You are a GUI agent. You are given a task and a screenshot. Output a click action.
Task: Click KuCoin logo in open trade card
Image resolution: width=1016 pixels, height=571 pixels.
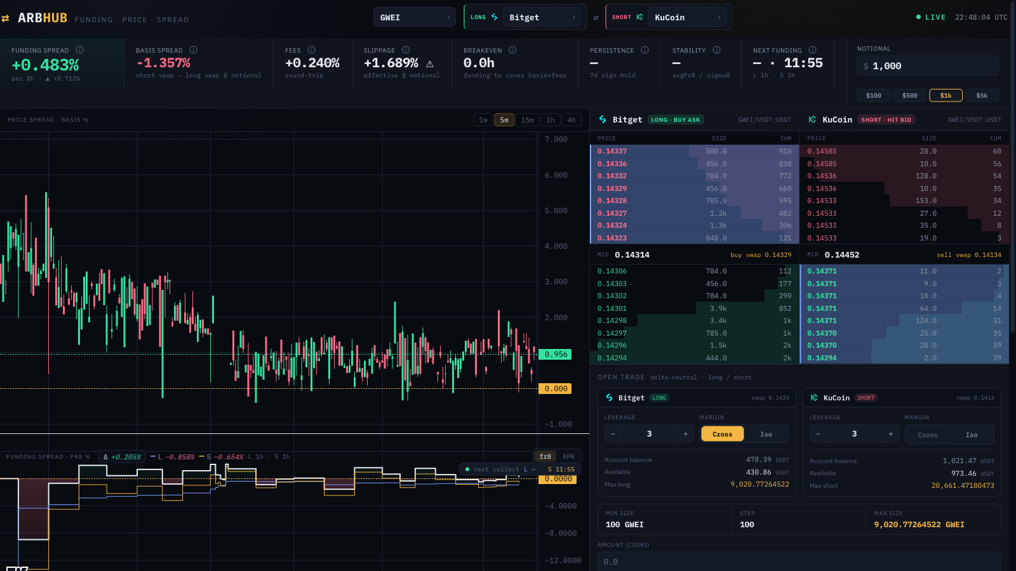815,398
